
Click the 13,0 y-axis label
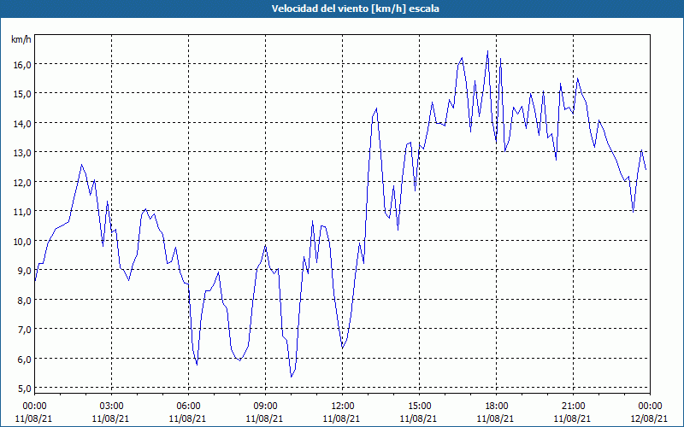[23, 153]
